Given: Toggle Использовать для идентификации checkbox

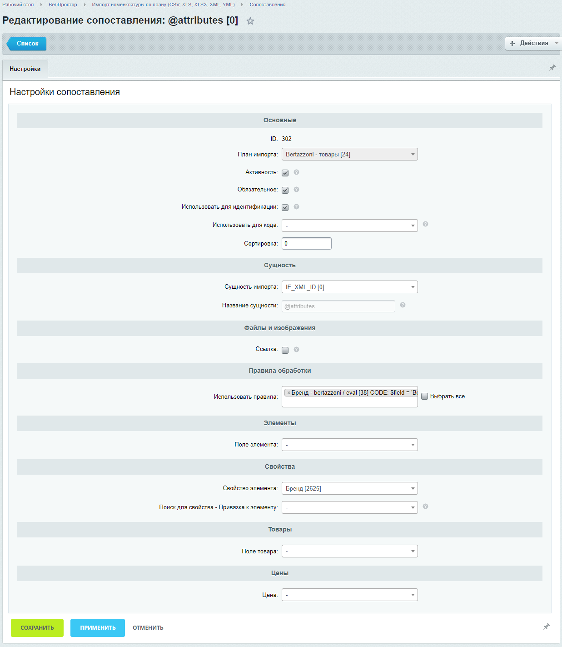Looking at the screenshot, I should [285, 207].
